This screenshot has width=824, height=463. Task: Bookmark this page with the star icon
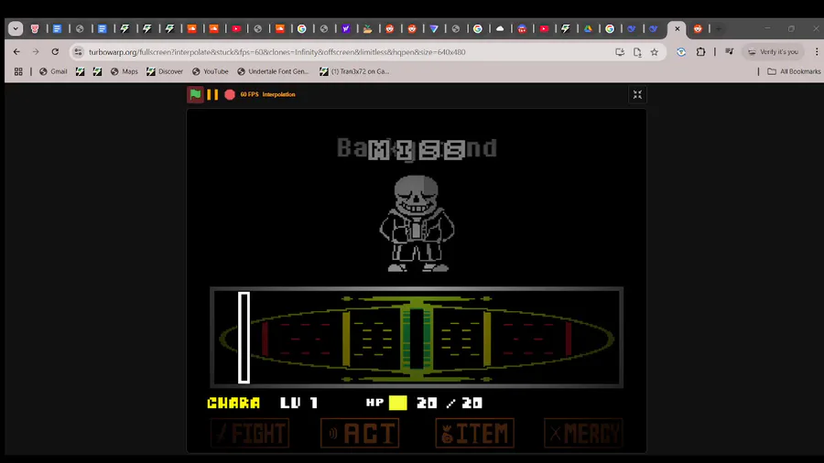point(655,52)
